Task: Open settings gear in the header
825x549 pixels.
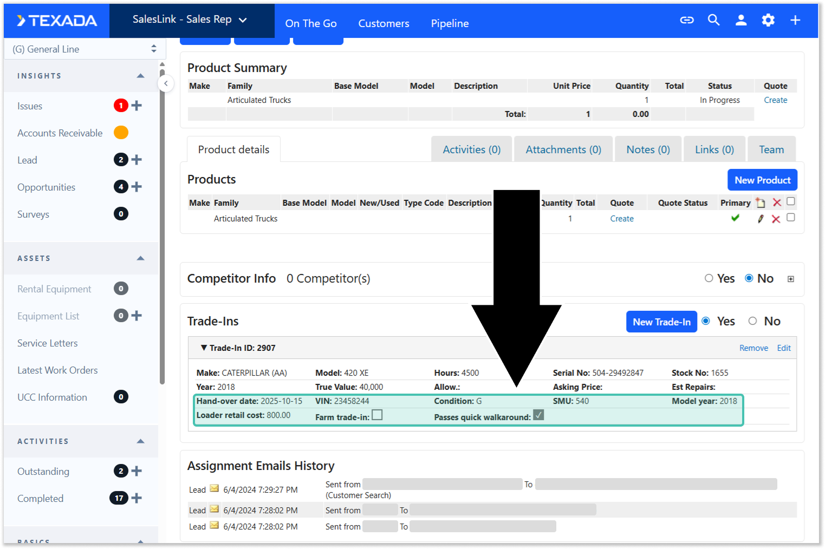Action: coord(768,20)
